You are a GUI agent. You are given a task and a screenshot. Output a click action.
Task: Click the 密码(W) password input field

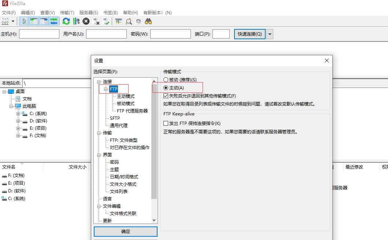tap(170, 34)
